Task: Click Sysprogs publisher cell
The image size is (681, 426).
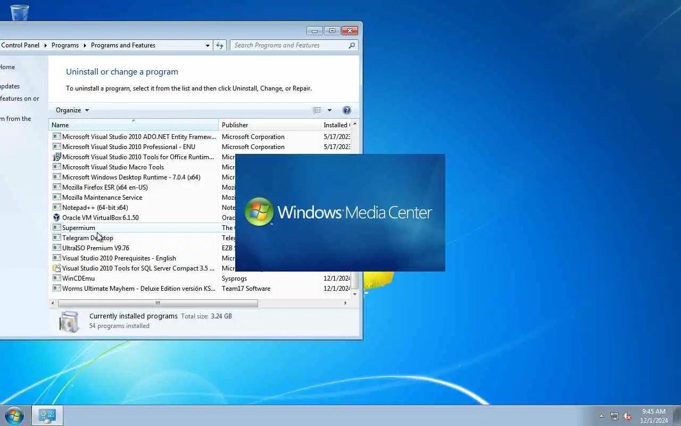Action: coord(234,278)
